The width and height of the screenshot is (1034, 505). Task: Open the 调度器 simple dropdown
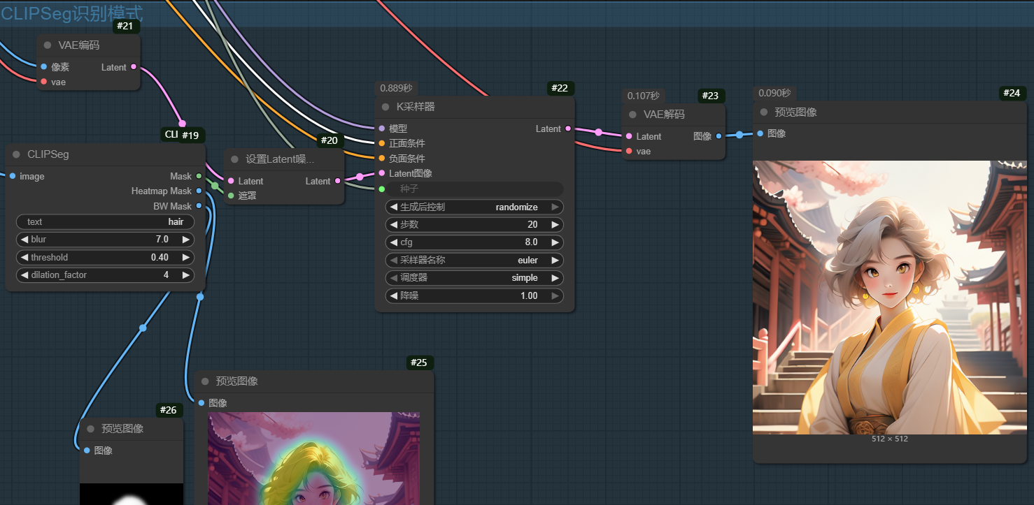[474, 277]
